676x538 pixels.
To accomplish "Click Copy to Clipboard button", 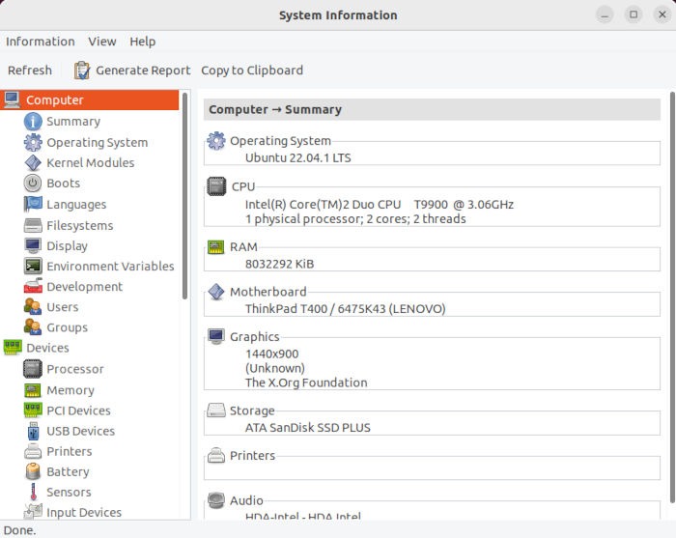I will pos(252,71).
